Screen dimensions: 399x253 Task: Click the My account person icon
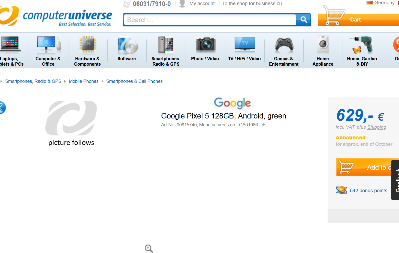(x=182, y=4)
